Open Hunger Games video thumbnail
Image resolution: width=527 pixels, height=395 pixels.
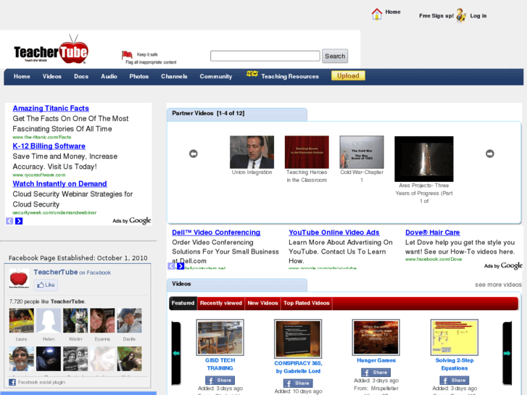pos(375,338)
